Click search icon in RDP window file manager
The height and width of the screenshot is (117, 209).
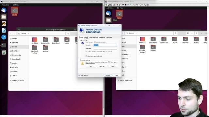point(68,33)
